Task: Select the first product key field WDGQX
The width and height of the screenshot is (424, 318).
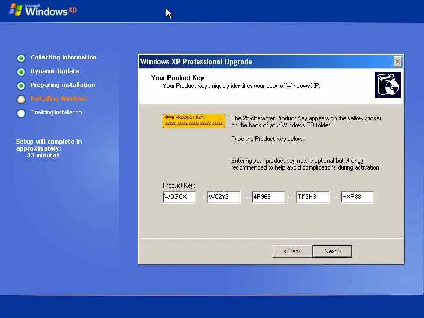Action: [x=179, y=197]
